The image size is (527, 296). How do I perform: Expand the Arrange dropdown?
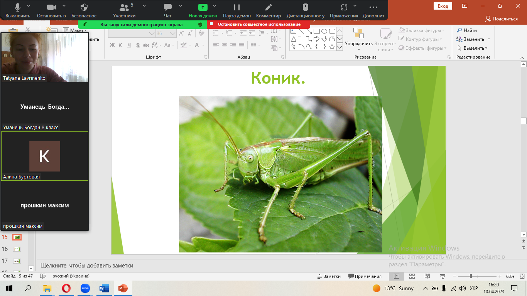pyautogui.click(x=358, y=44)
